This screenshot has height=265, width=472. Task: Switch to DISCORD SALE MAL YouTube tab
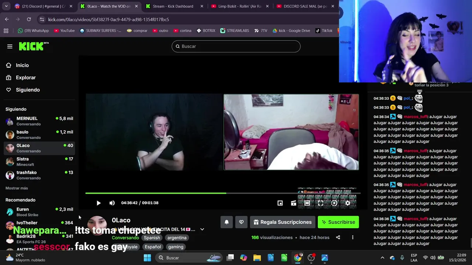(305, 6)
